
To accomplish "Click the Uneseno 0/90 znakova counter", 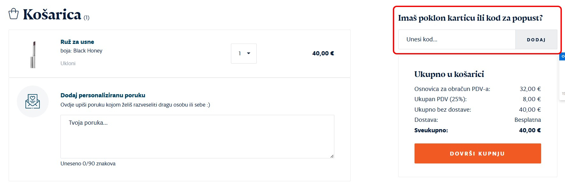I will coord(88,163).
